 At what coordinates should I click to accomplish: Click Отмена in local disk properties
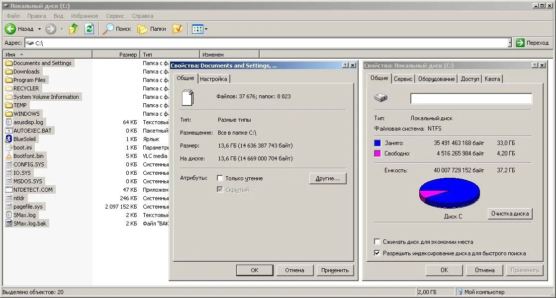485,270
